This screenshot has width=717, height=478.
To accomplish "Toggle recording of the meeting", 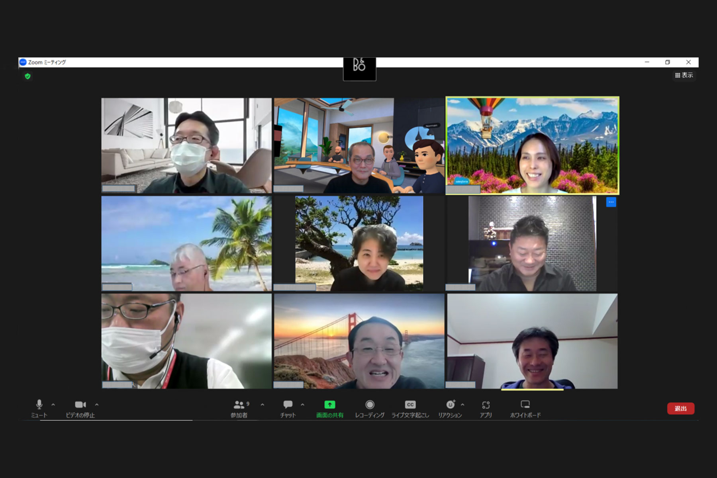I will [370, 408].
